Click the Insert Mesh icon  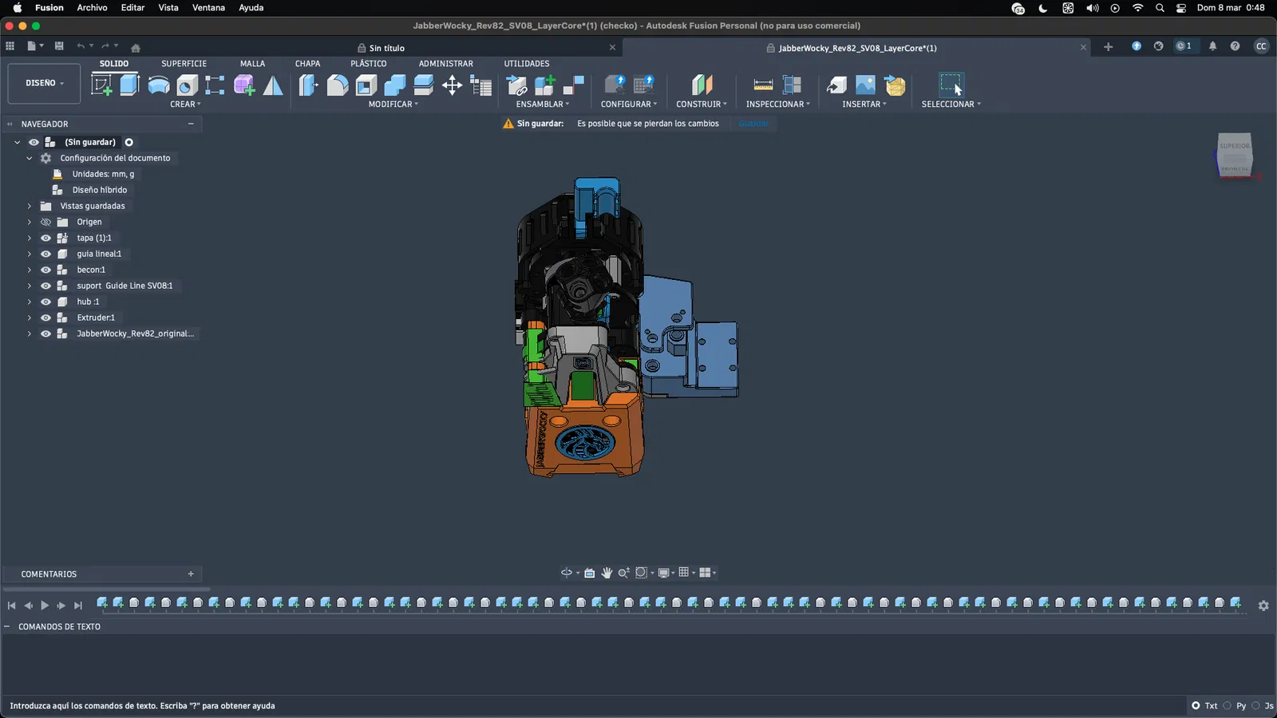click(x=895, y=85)
